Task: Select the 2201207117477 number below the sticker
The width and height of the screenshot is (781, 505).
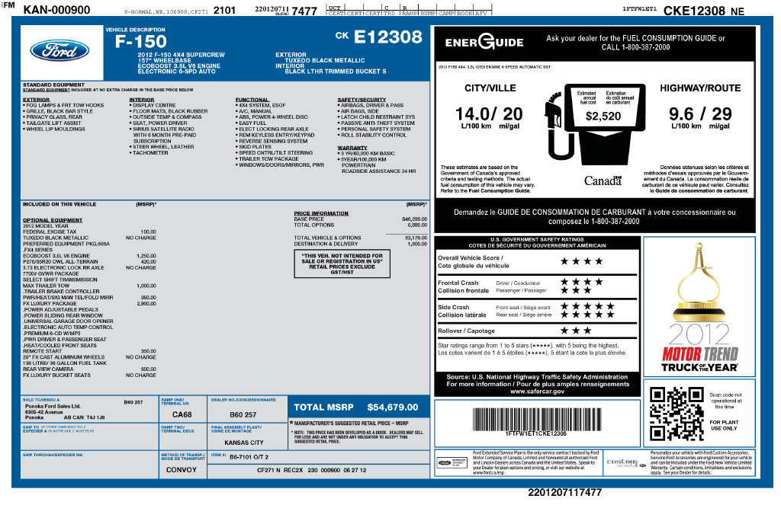Action: pos(565,493)
